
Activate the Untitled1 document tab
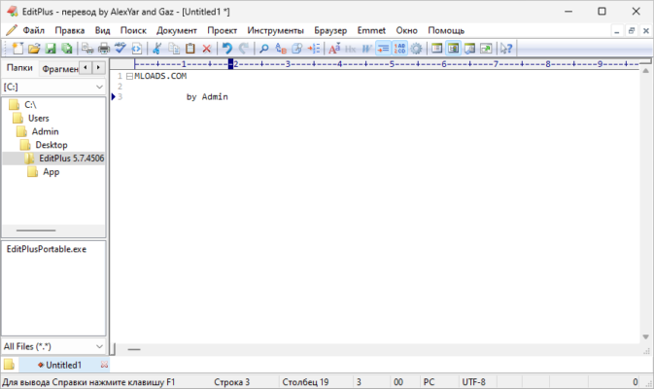point(63,365)
